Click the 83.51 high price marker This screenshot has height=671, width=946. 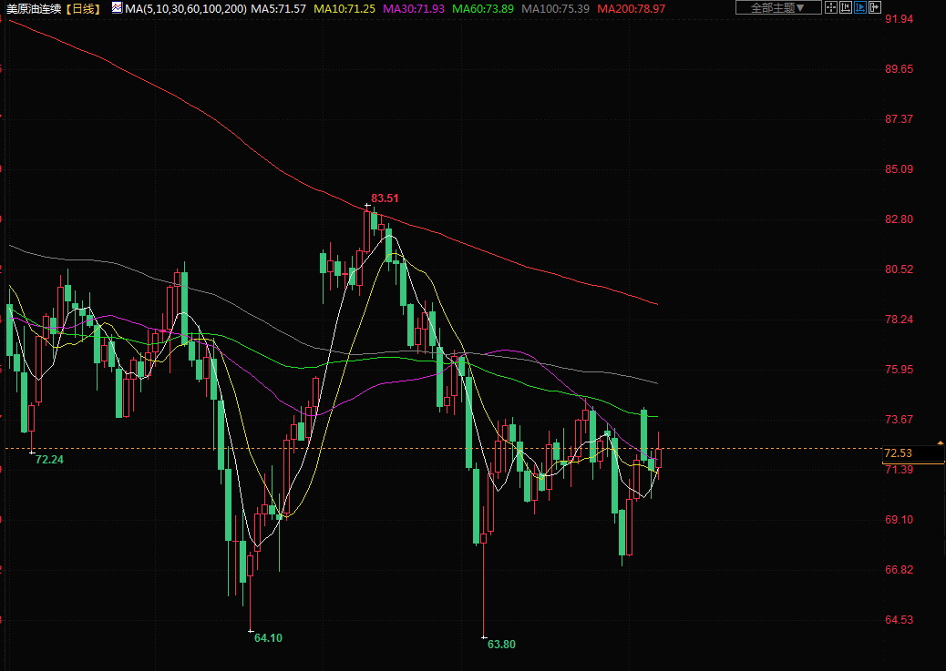coord(385,198)
